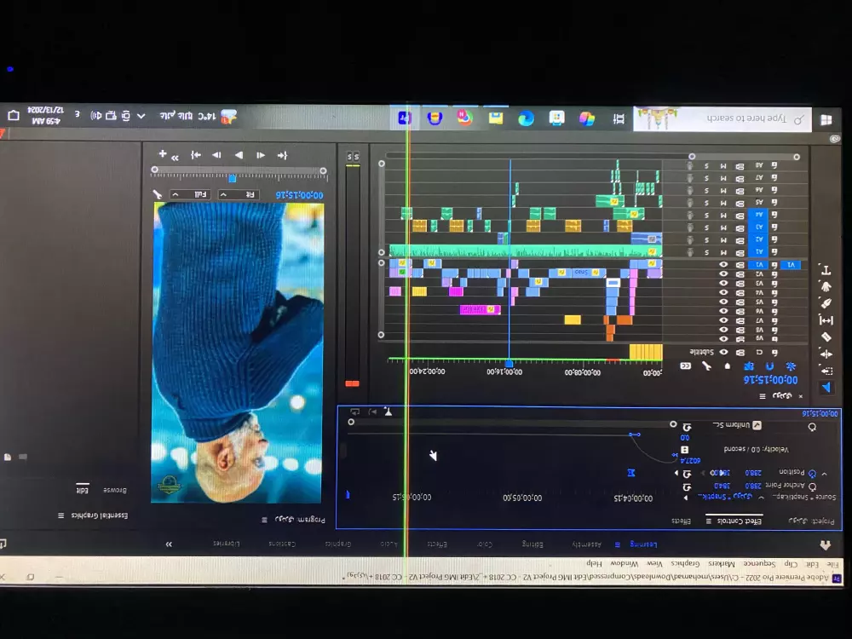Enable the Uniform Scale checkbox
Image resolution: width=852 pixels, height=639 pixels.
click(757, 425)
